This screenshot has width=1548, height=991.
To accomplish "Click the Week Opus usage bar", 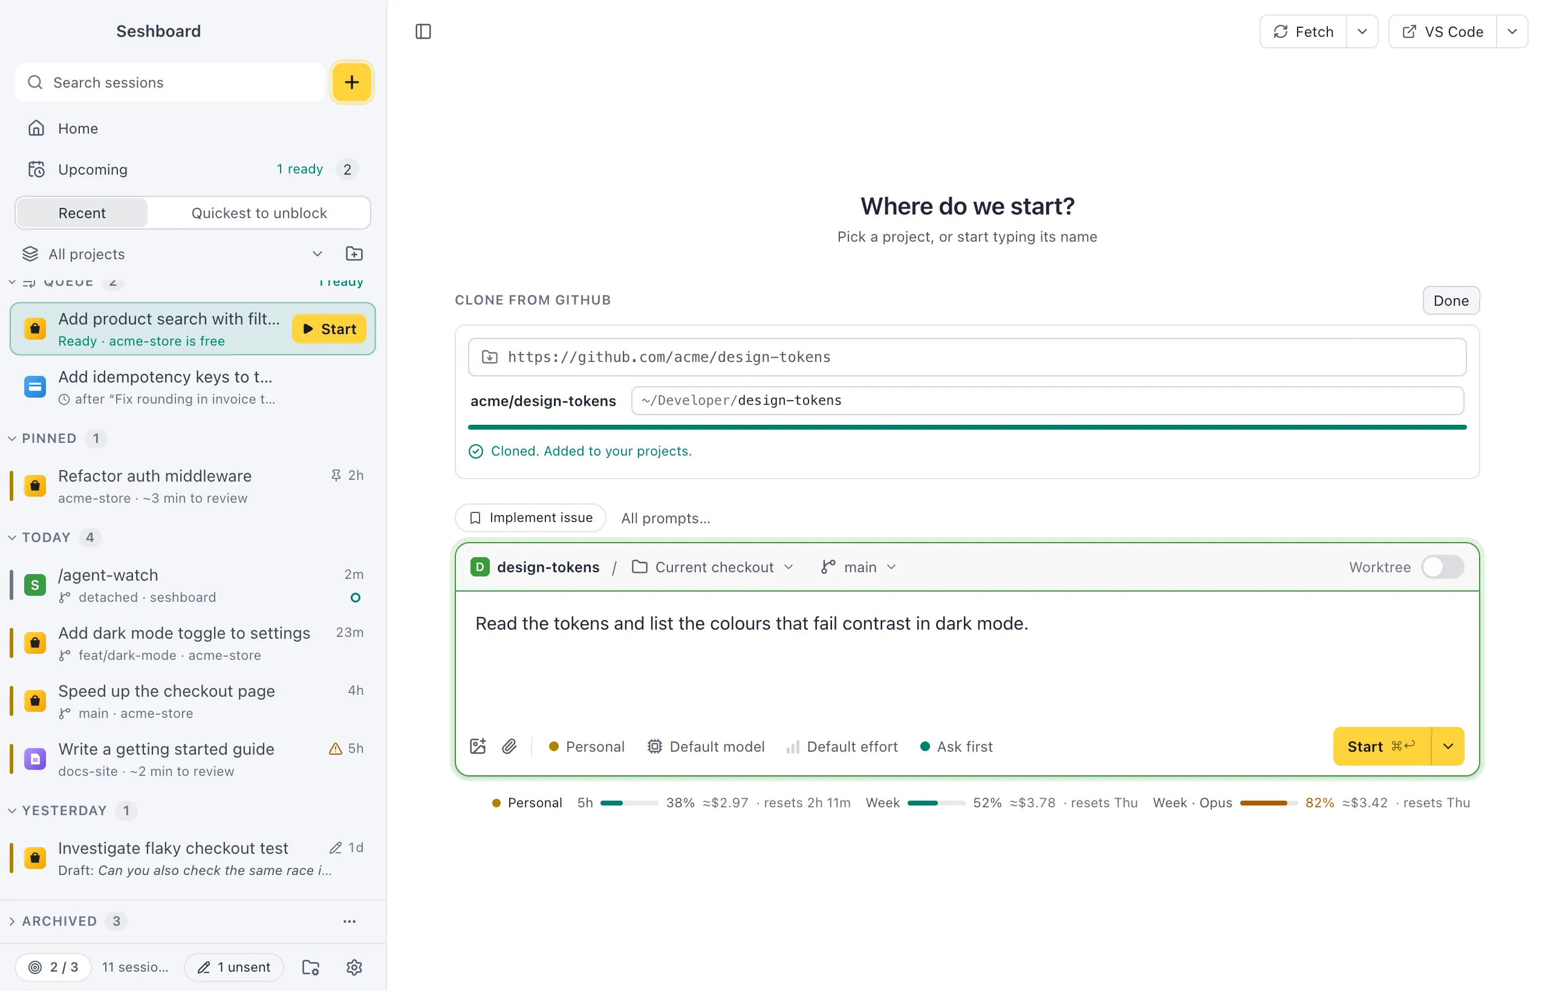I will pyautogui.click(x=1268, y=802).
